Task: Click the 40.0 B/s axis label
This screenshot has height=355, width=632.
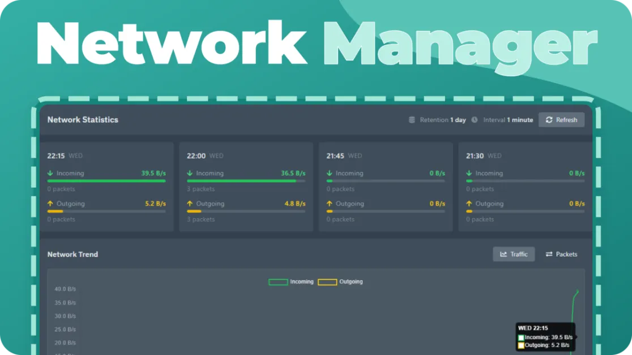Action: (65, 289)
